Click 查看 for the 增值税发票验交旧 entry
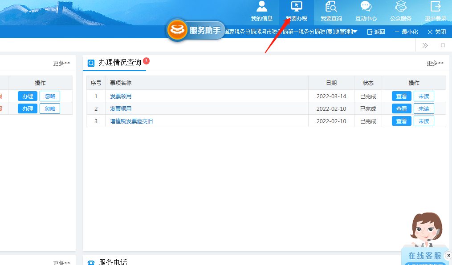 tap(401, 121)
